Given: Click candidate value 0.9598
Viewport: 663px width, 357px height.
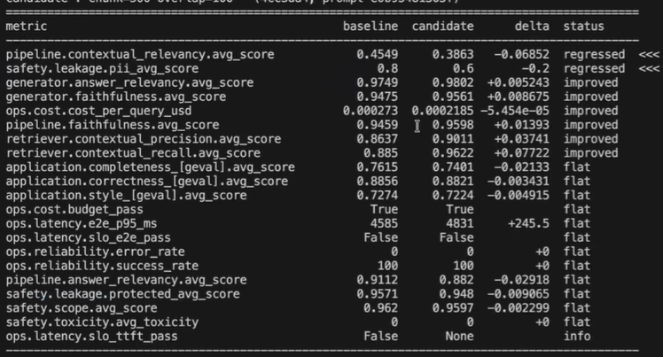Looking at the screenshot, I should [453, 125].
